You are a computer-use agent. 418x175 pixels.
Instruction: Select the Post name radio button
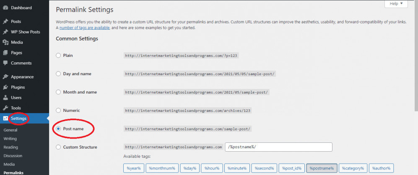[x=58, y=129]
